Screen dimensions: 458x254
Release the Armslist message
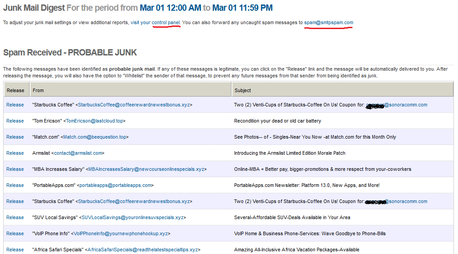point(15,153)
